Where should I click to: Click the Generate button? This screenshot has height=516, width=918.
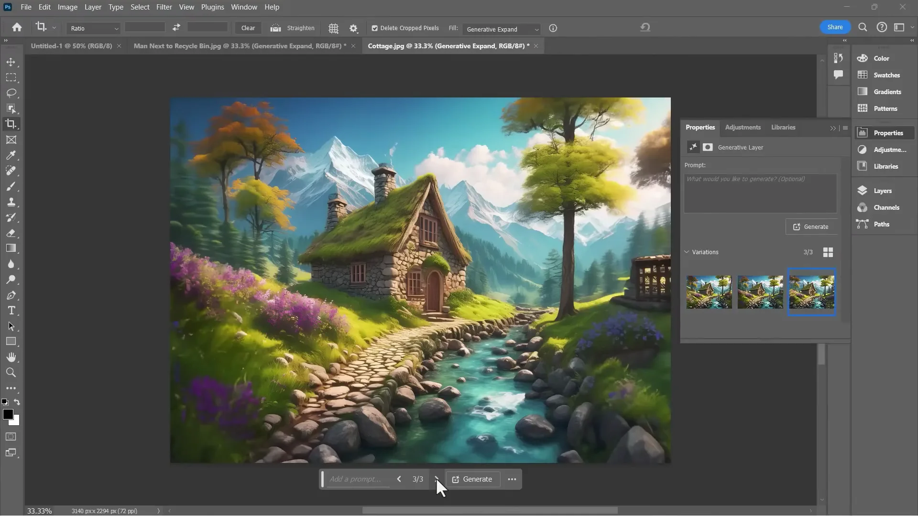click(x=811, y=226)
